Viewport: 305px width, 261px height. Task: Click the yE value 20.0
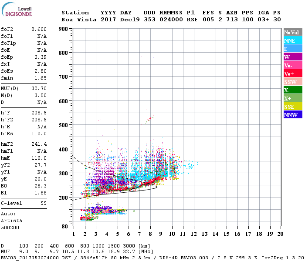pyautogui.click(x=41, y=179)
